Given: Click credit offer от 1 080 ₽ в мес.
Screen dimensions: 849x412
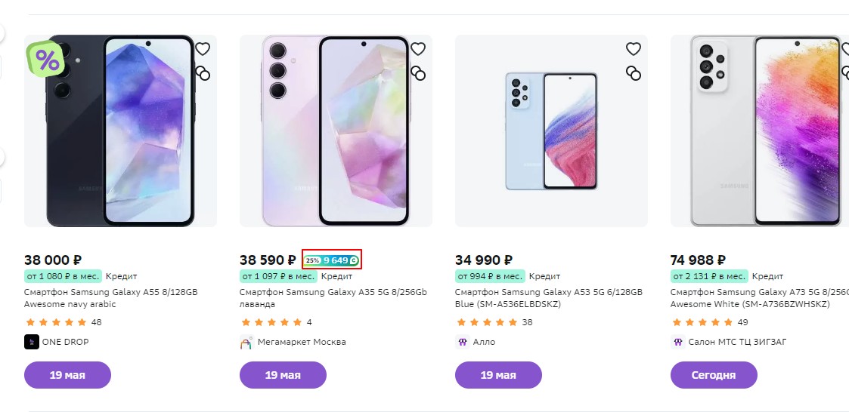Looking at the screenshot, I should [x=63, y=276].
